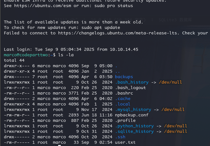The width and height of the screenshot is (210, 146).
Task: Click the .python_history symlink name
Action: coord(134,126)
